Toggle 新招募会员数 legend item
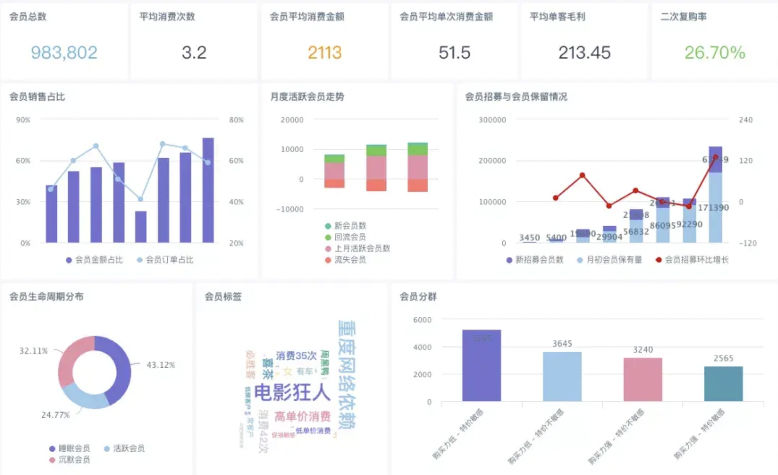Viewport: 778px width, 475px height. pyautogui.click(x=535, y=260)
